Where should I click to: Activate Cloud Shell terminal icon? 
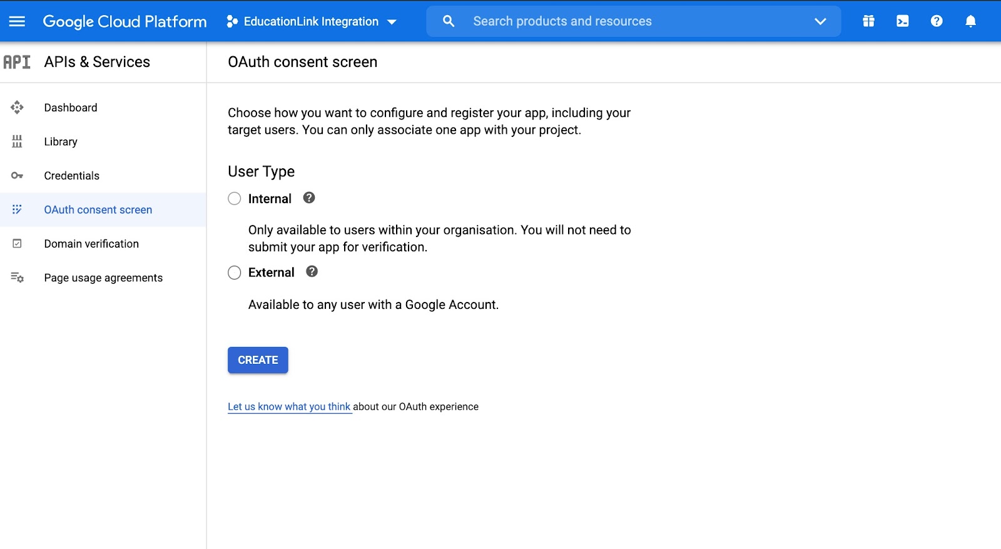(902, 21)
